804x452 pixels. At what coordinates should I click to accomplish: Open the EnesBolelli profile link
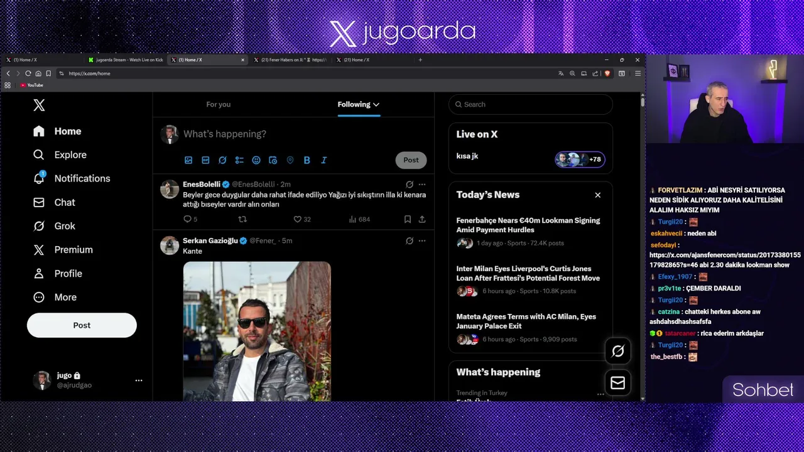(x=202, y=185)
